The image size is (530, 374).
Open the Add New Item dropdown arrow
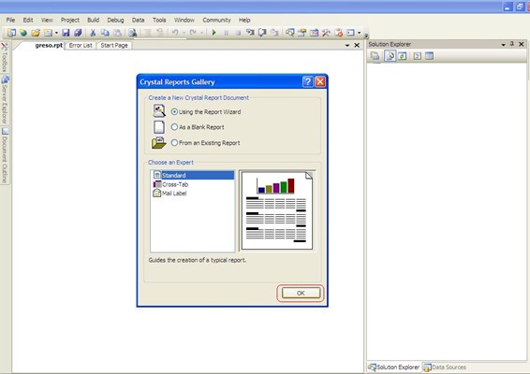click(x=56, y=33)
